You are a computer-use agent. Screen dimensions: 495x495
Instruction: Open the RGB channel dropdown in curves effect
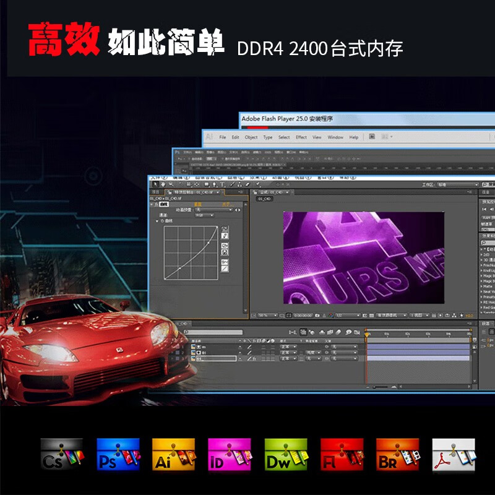205,215
